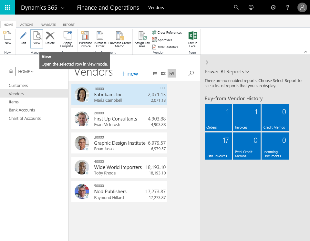310x241 pixels.
Task: Open Bank Accounts in the navigation pane
Action: (x=22, y=110)
